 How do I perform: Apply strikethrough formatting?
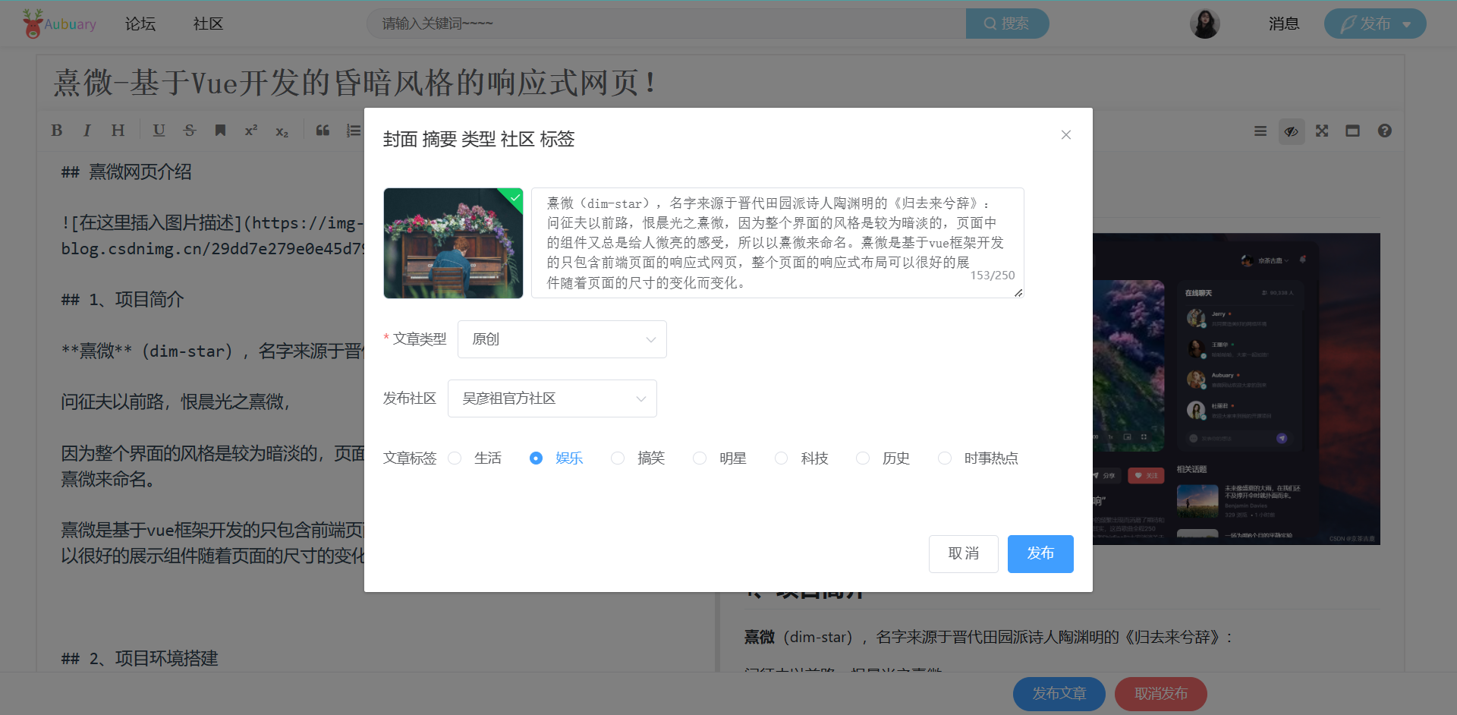point(190,130)
